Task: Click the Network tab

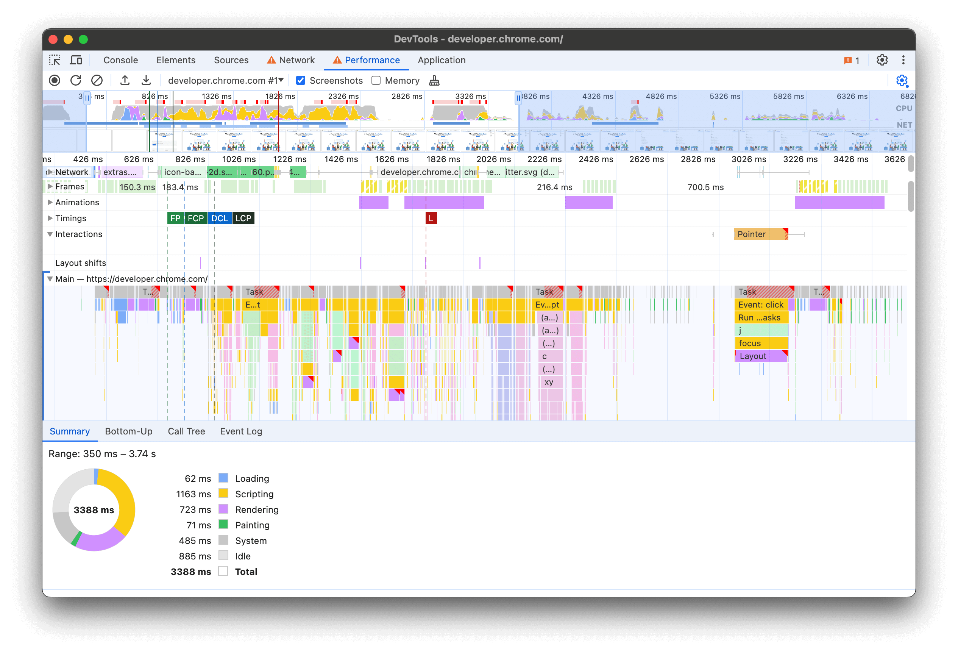Action: tap(291, 60)
